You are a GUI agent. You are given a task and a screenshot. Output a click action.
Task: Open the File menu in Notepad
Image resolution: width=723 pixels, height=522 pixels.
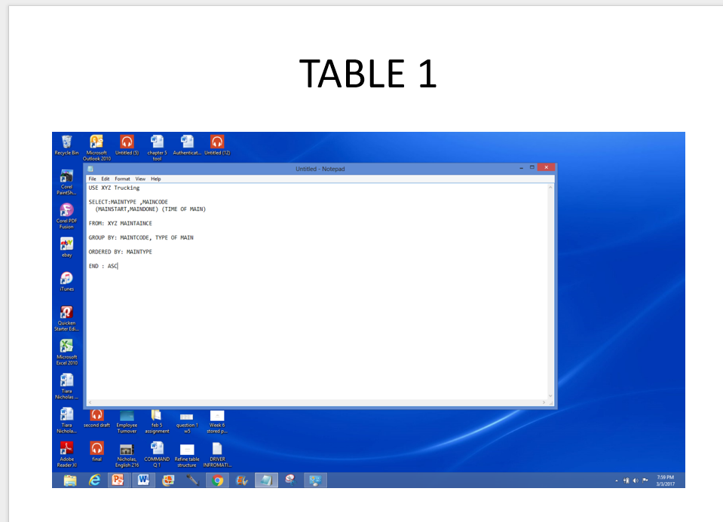[x=92, y=179]
